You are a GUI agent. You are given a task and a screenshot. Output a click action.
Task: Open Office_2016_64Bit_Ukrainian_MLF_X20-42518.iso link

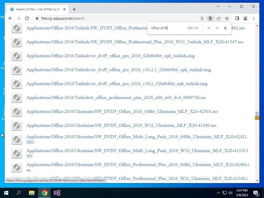[122, 111]
